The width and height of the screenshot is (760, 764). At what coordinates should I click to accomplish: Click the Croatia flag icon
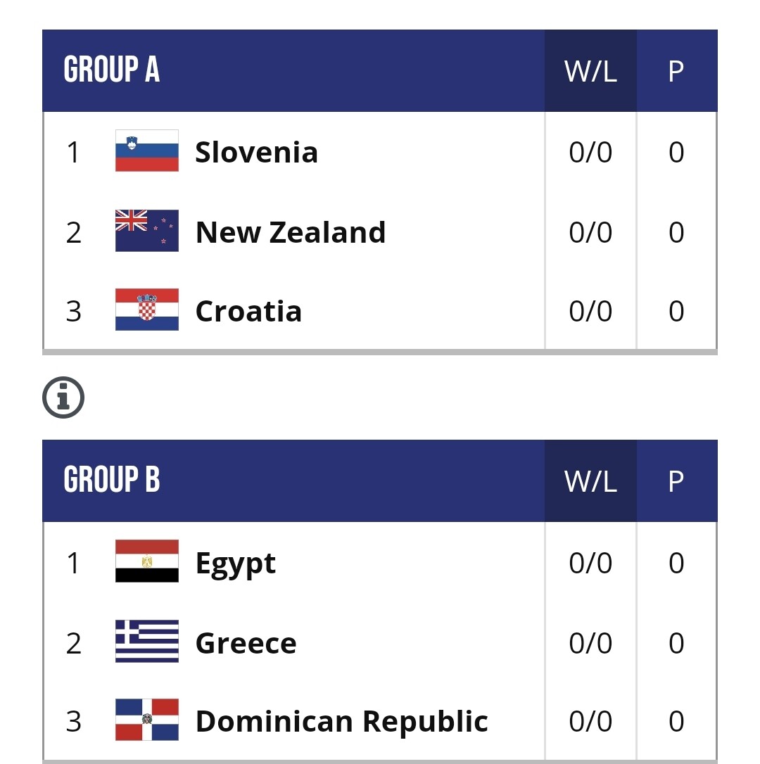[x=146, y=310]
